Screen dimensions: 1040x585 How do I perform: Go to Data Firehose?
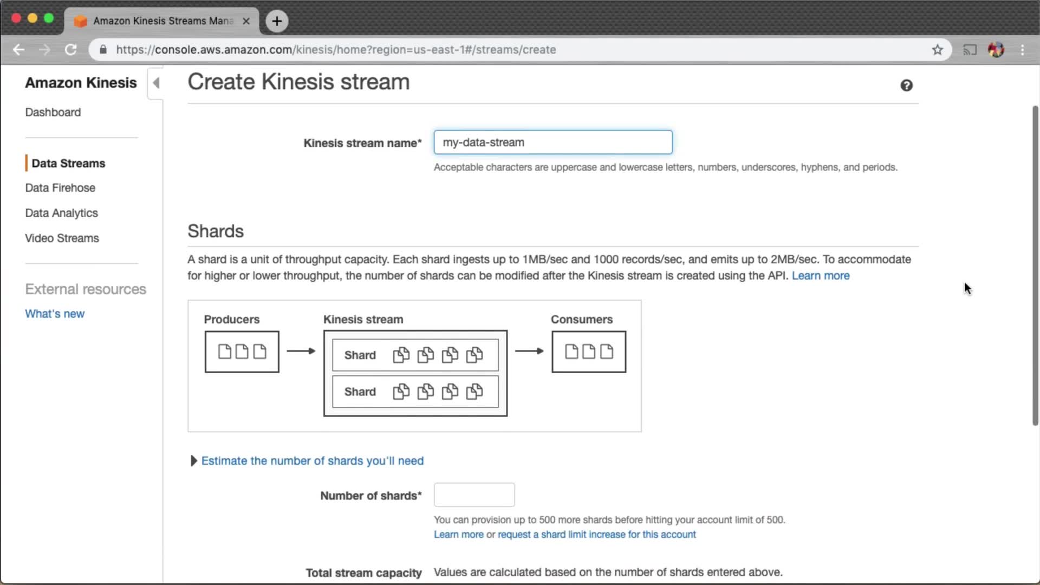(60, 188)
